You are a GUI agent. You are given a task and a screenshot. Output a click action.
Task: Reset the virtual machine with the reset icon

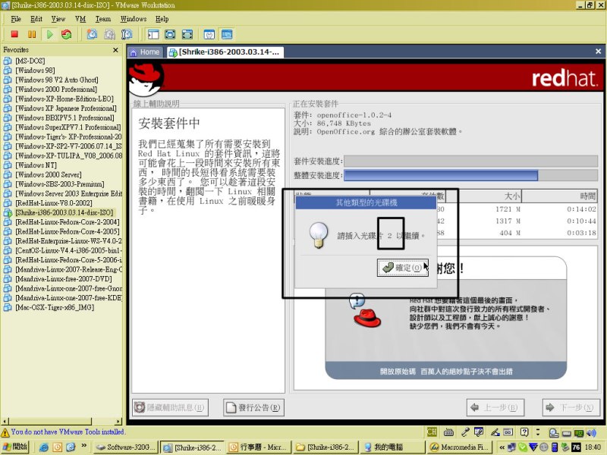click(x=67, y=34)
